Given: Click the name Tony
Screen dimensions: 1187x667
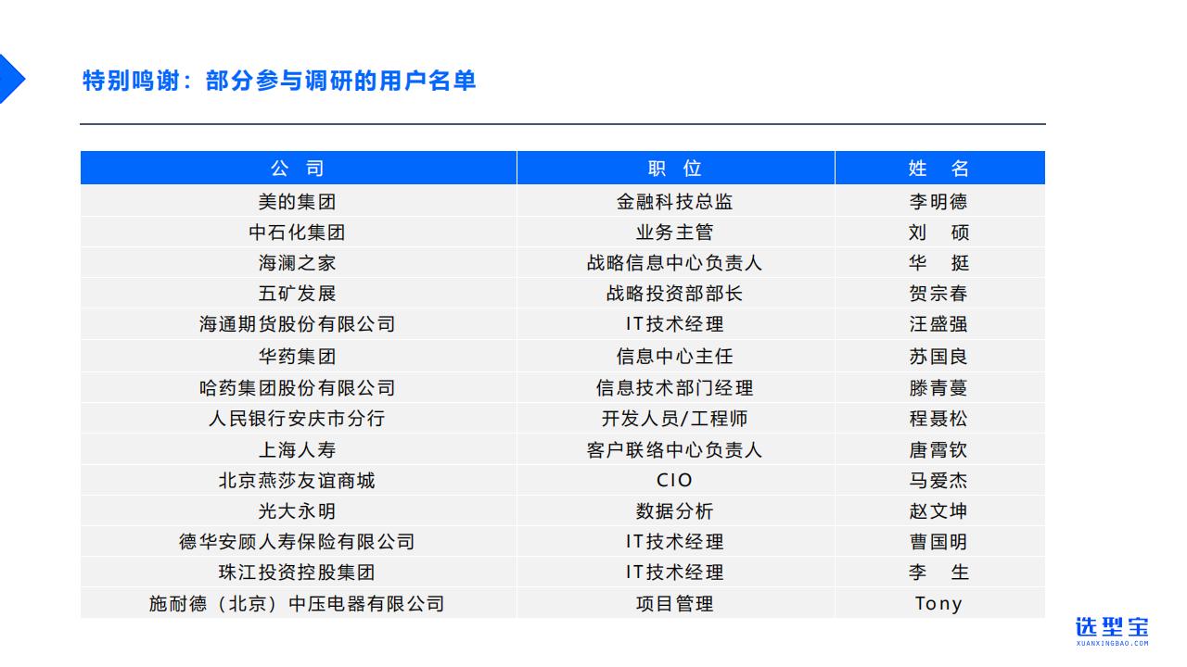Looking at the screenshot, I should click(x=939, y=603).
